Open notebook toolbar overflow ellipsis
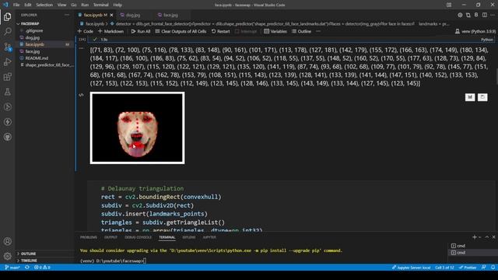498x280 pixels. (x=318, y=31)
